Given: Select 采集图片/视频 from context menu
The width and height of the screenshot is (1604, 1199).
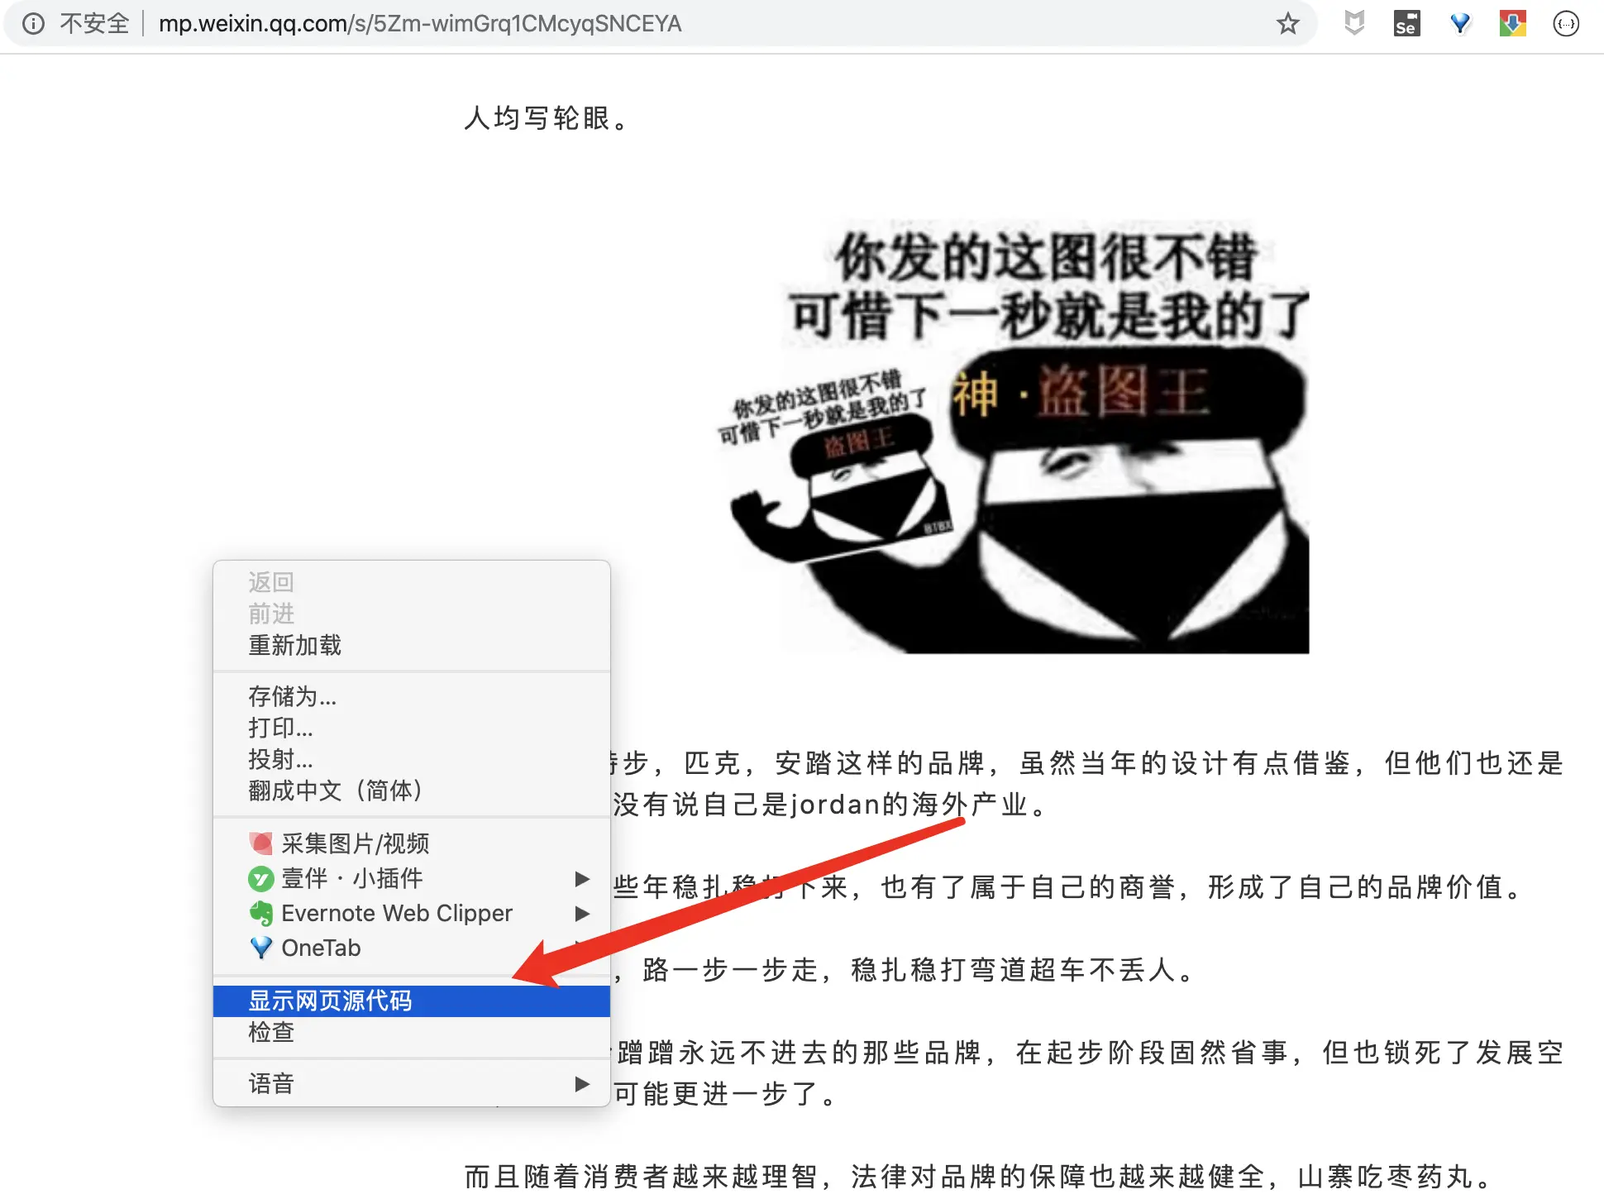Looking at the screenshot, I should (355, 843).
